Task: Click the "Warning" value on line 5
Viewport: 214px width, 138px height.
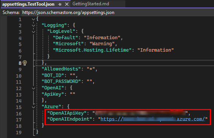Action: point(102,44)
